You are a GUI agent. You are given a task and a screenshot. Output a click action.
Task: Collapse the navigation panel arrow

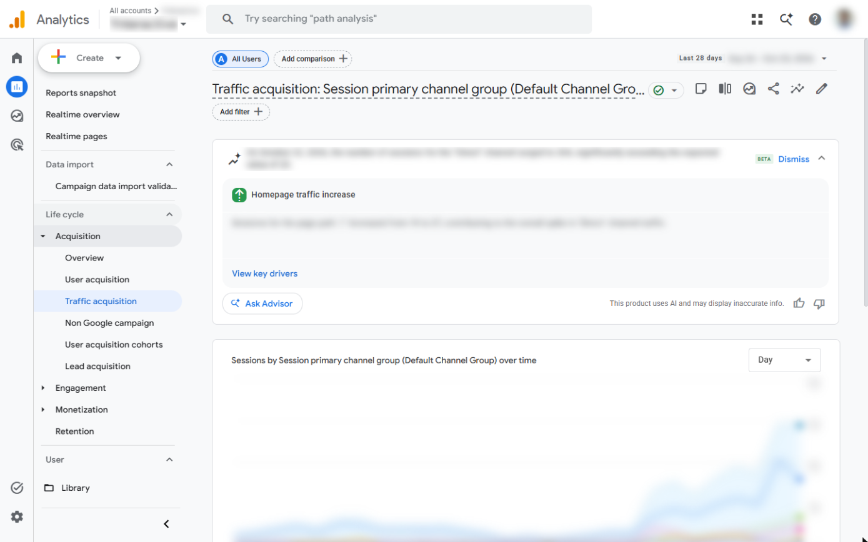point(166,524)
